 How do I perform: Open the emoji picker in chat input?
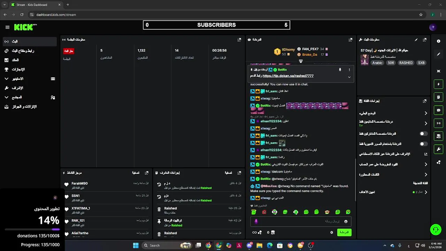tap(346, 221)
